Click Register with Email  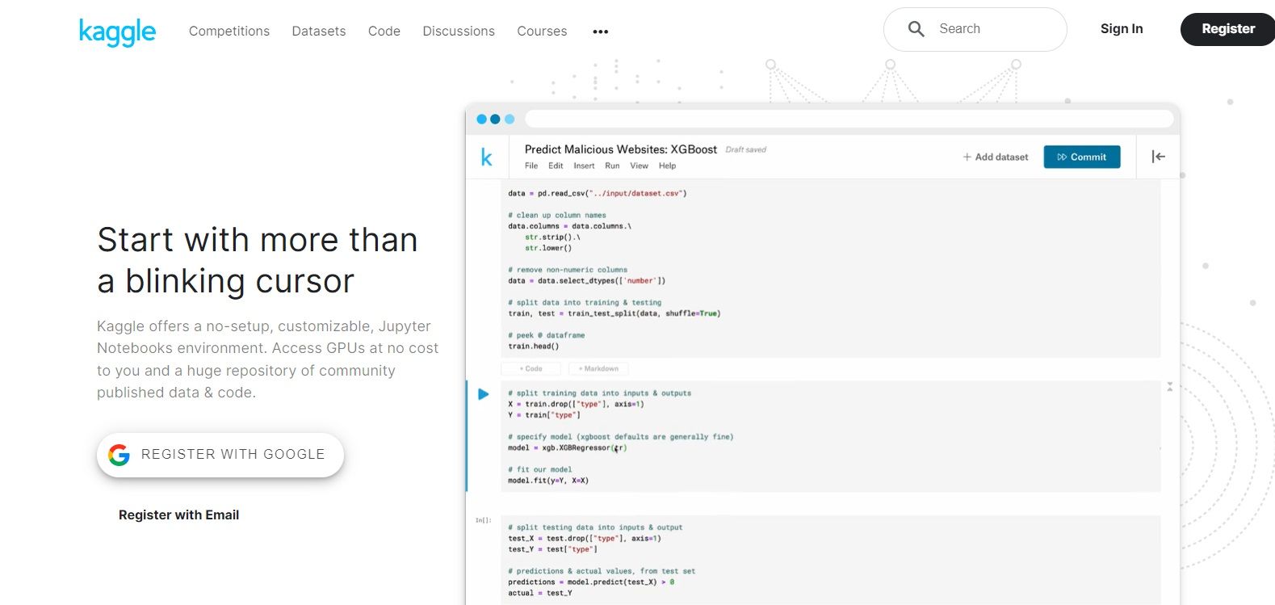(x=178, y=515)
